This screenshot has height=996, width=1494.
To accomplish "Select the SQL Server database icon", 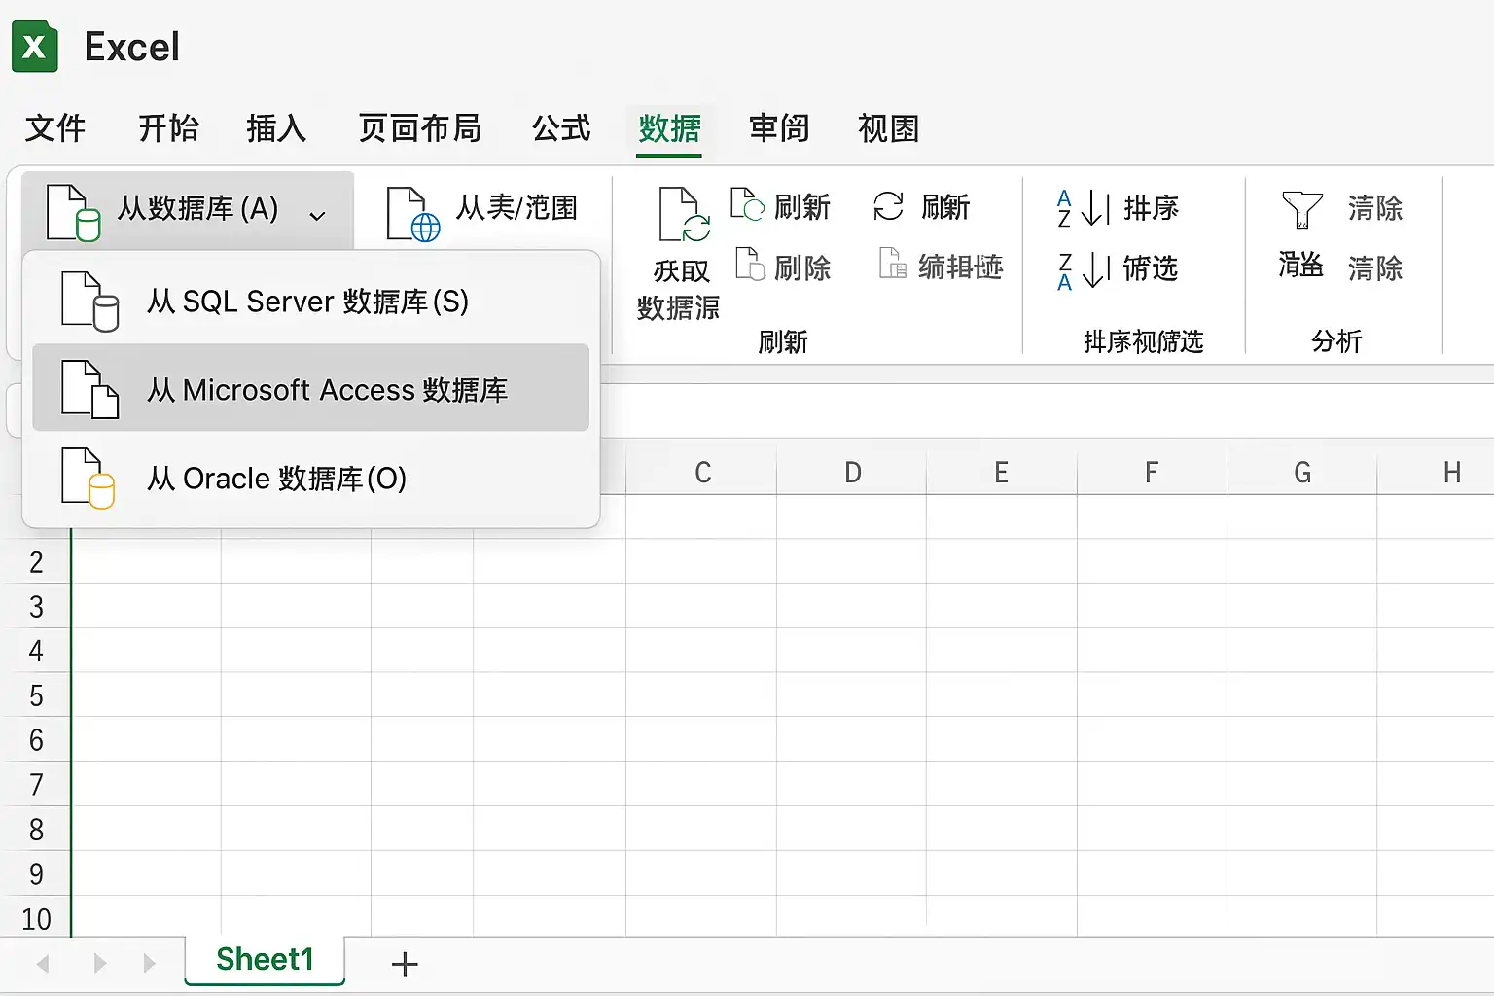I will click(x=89, y=302).
